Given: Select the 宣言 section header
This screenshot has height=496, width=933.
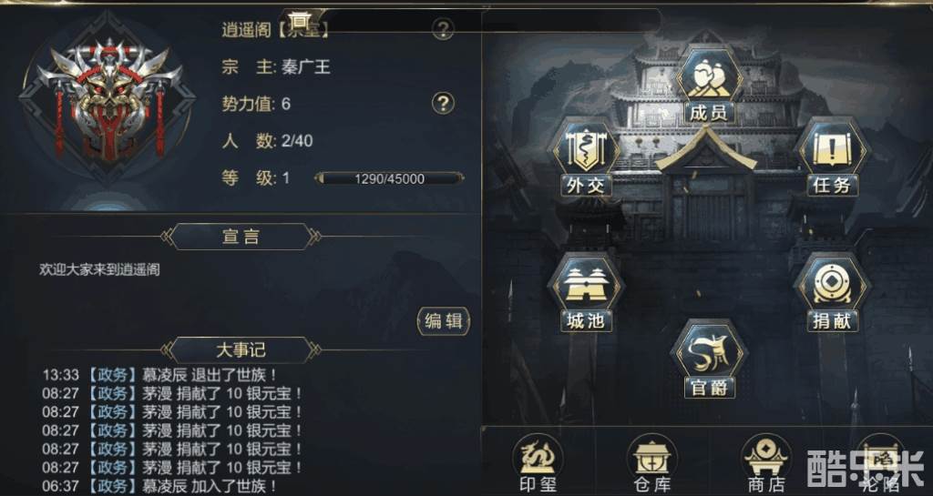Looking at the screenshot, I should (241, 237).
